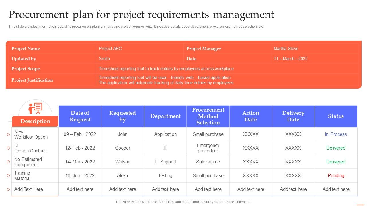The height and width of the screenshot is (206, 367).
Task: Select the Description header label
Action: 35,121
